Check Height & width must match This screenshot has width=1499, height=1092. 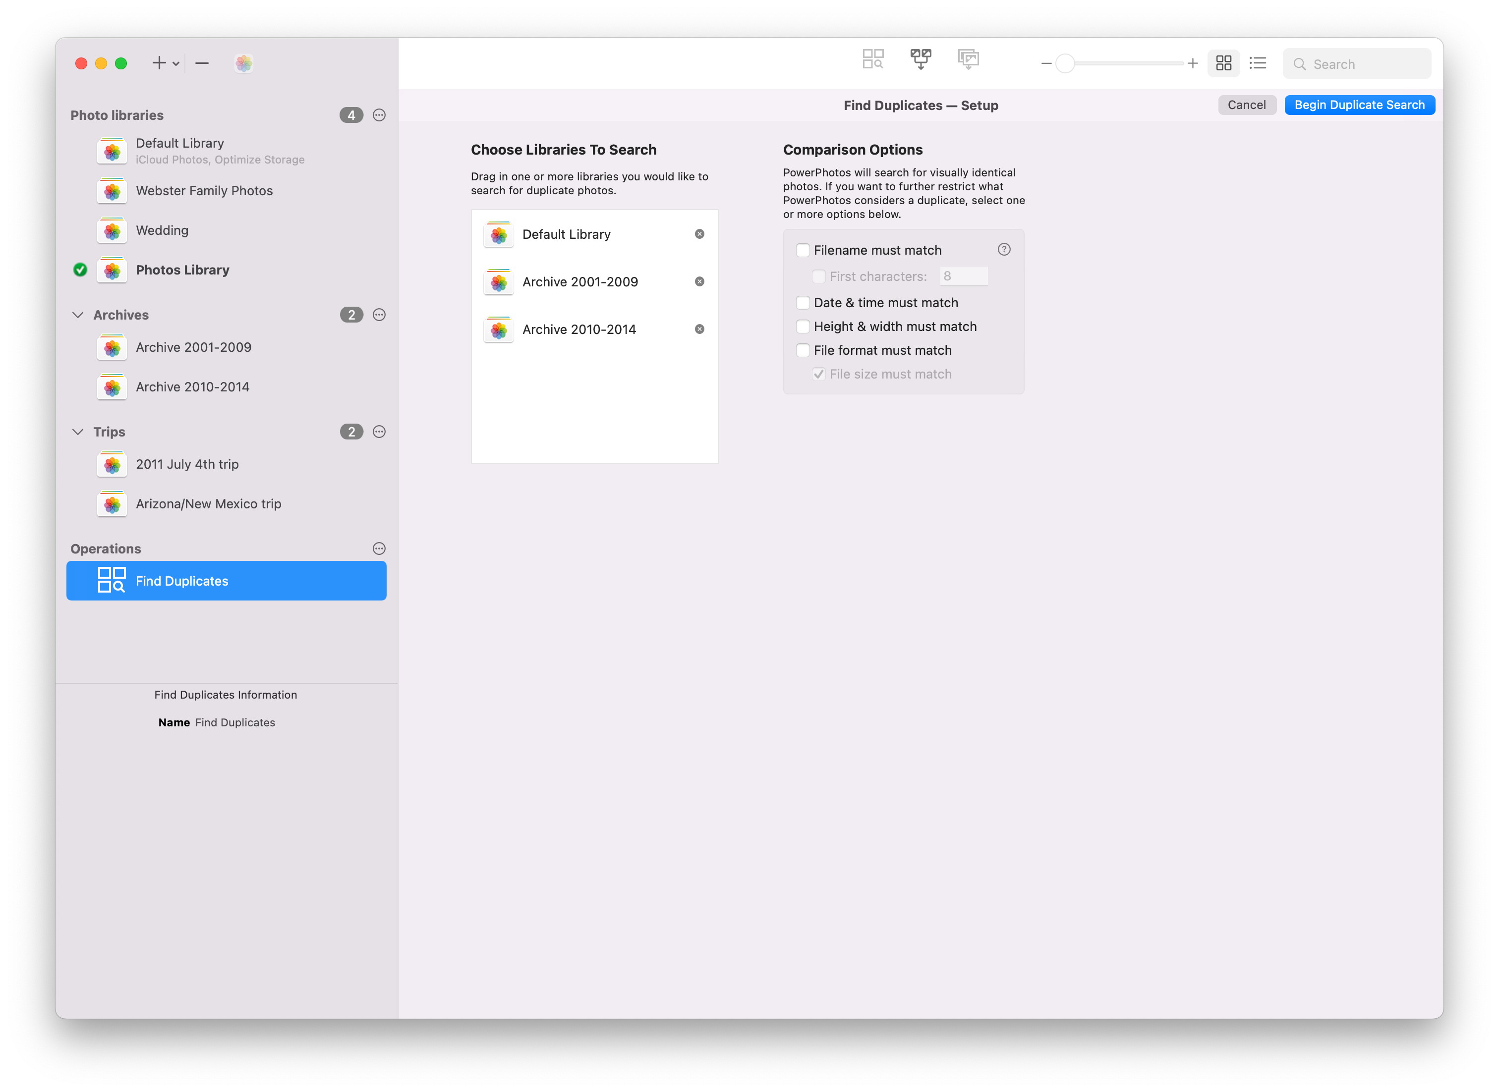point(803,327)
